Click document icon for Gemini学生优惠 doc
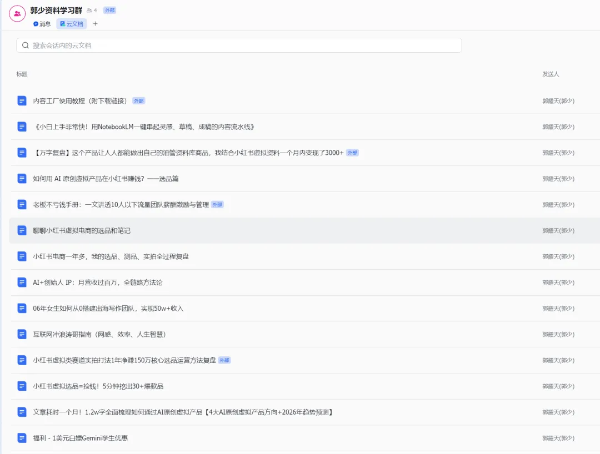Screen dimensions: 600x454 [22, 438]
